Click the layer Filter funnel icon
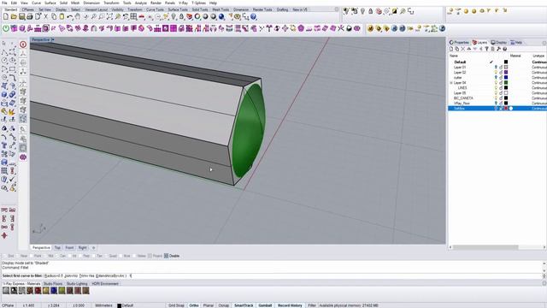 [486, 49]
